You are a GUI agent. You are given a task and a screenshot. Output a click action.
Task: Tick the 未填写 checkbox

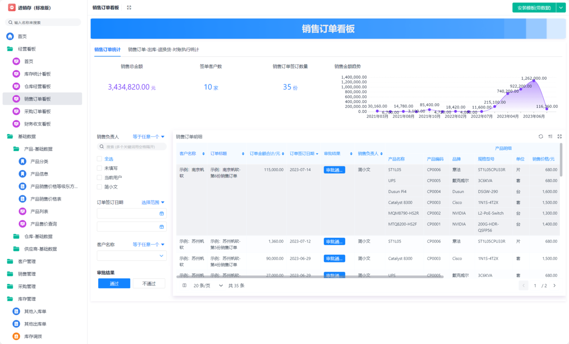[x=100, y=168]
